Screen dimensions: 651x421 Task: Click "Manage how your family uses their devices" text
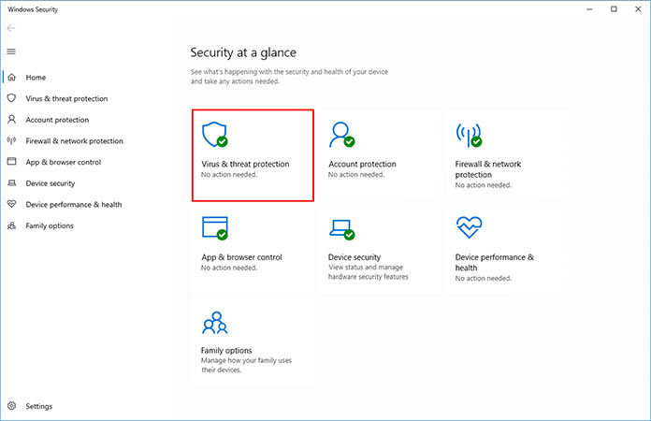click(246, 365)
